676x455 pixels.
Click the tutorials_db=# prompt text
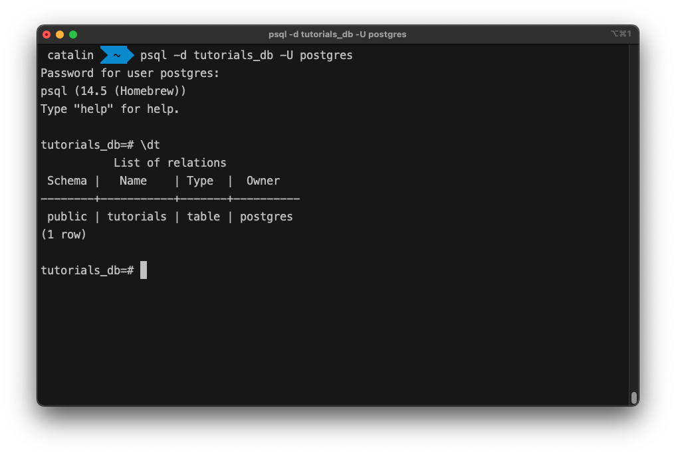(x=87, y=270)
